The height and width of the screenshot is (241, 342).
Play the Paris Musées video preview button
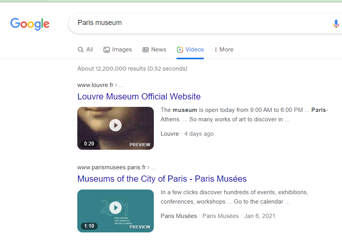pyautogui.click(x=116, y=208)
